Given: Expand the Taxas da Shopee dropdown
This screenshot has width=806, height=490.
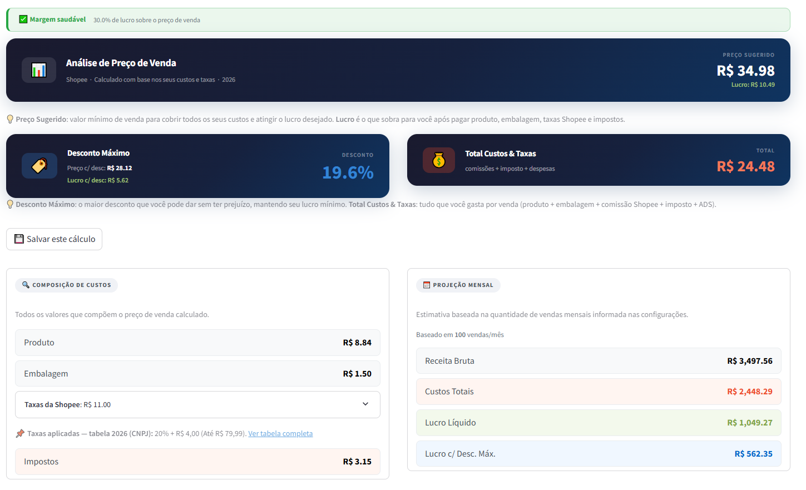Looking at the screenshot, I should pos(197,405).
